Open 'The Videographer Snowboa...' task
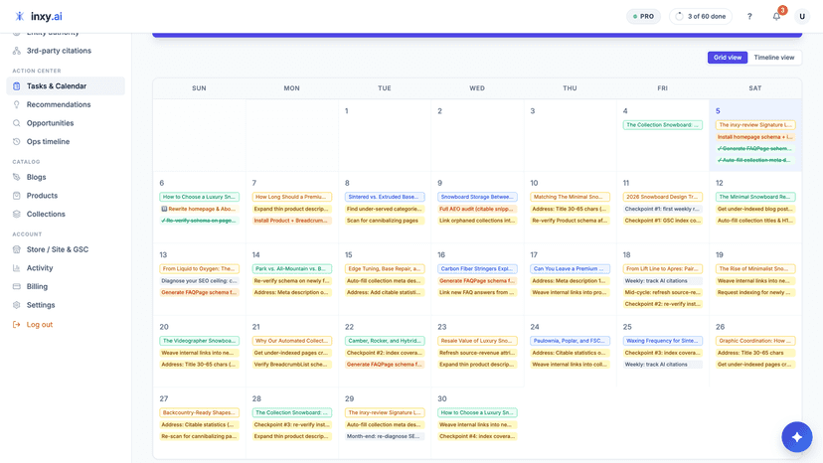 pos(199,341)
